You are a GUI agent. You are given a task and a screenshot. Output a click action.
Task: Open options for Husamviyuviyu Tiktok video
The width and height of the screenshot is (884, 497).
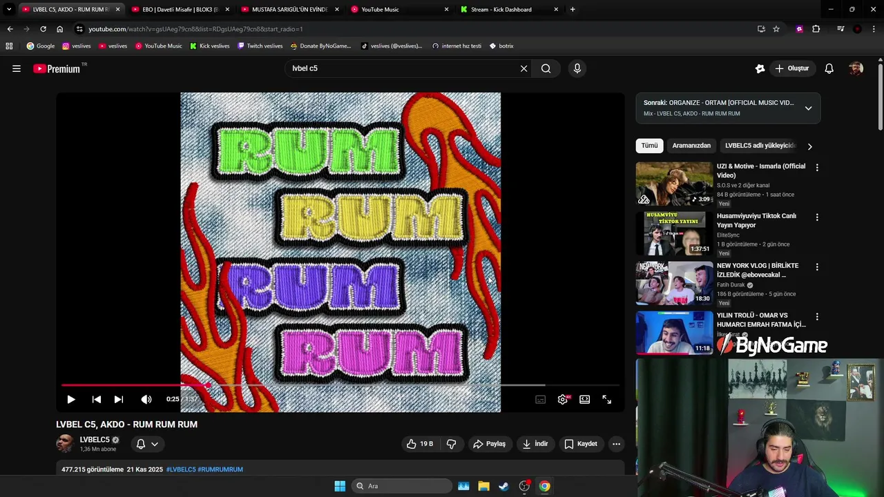[817, 217]
